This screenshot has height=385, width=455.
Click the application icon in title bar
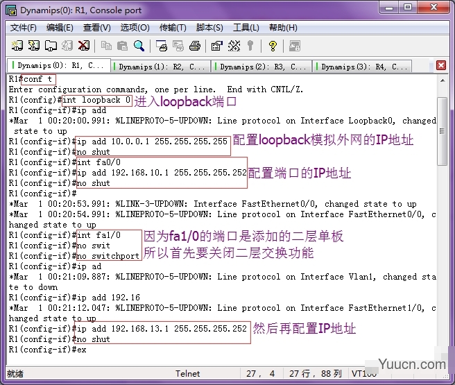click(11, 10)
